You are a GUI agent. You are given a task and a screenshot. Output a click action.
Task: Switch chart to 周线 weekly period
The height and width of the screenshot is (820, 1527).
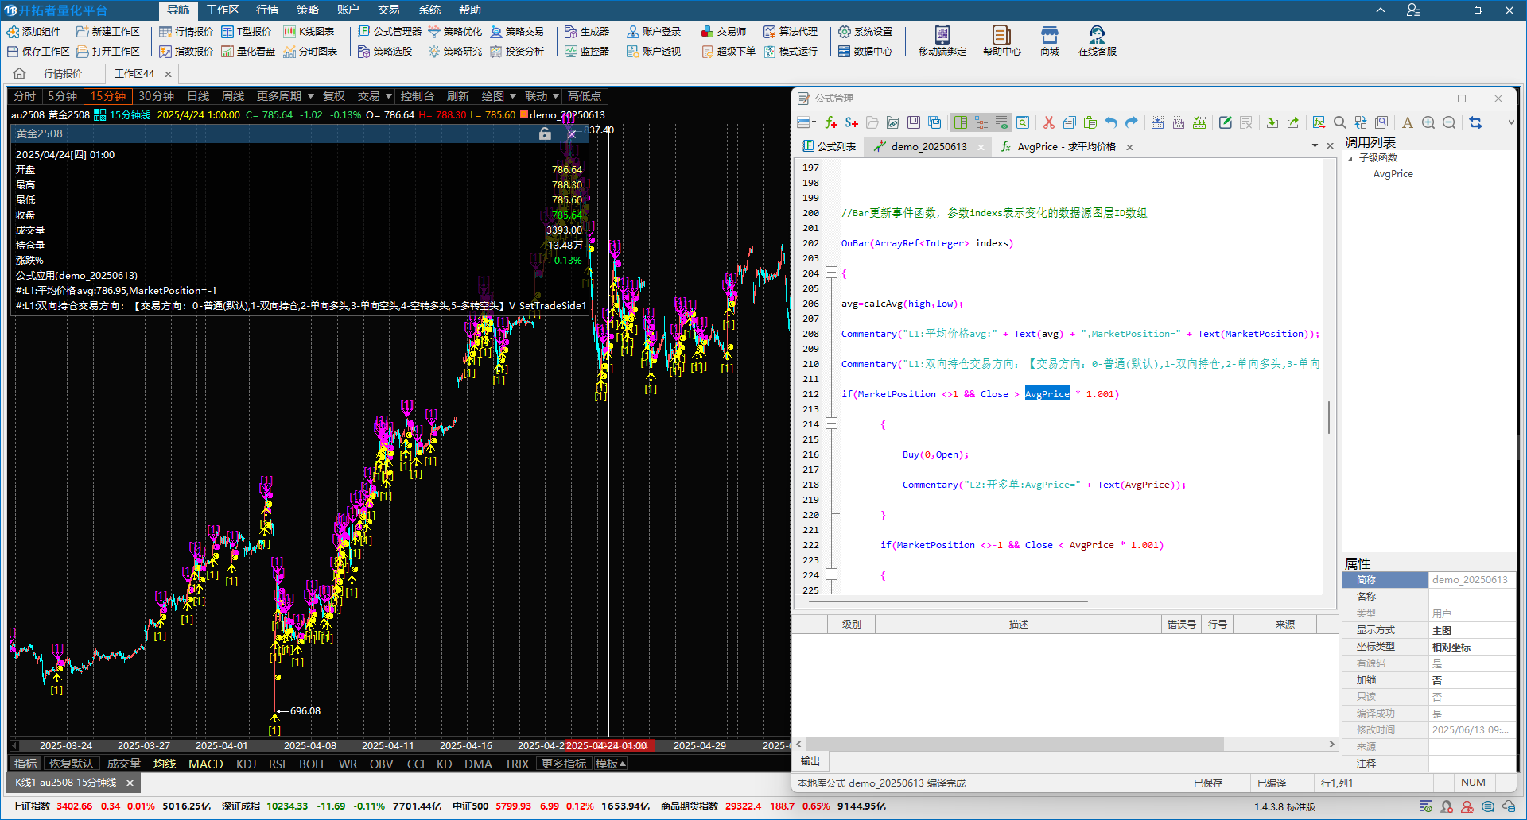(x=233, y=96)
